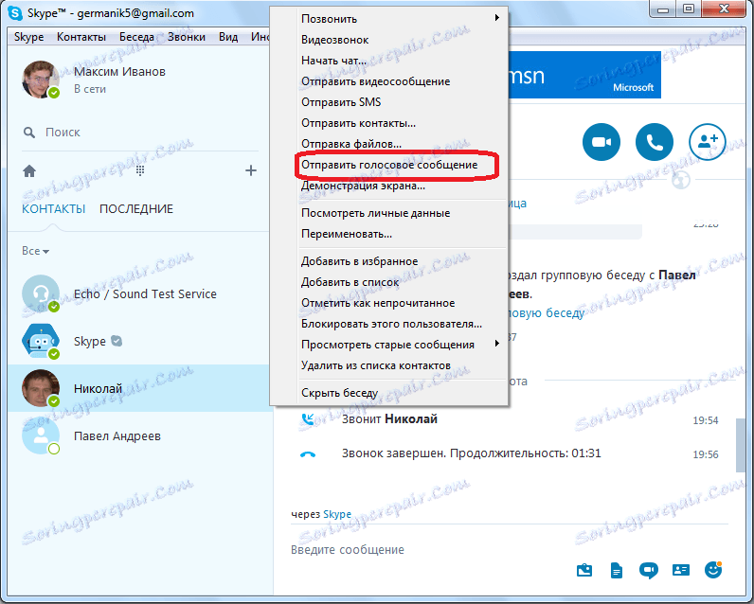The image size is (754, 604).
Task: Select the Skype bot contact
Action: tap(140, 341)
